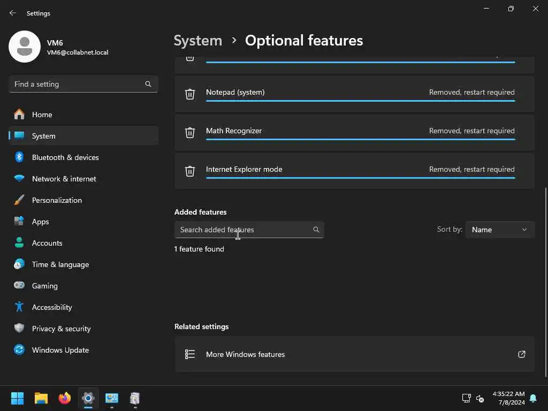Viewport: 548px width, 411px height.
Task: Click the Privacy shield icon
Action: (x=19, y=328)
